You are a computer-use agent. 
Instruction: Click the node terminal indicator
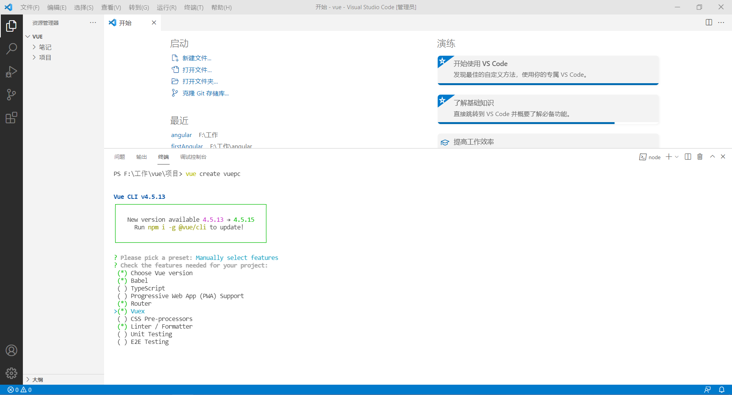pos(650,157)
